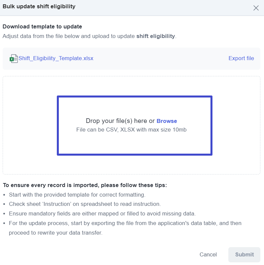Click the Cancel button
Screen dimensions: 264x265
(208, 254)
